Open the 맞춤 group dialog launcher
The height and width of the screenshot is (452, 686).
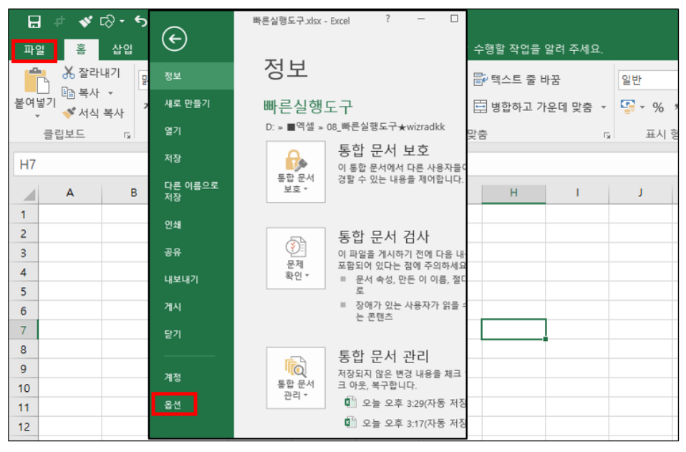[x=607, y=135]
